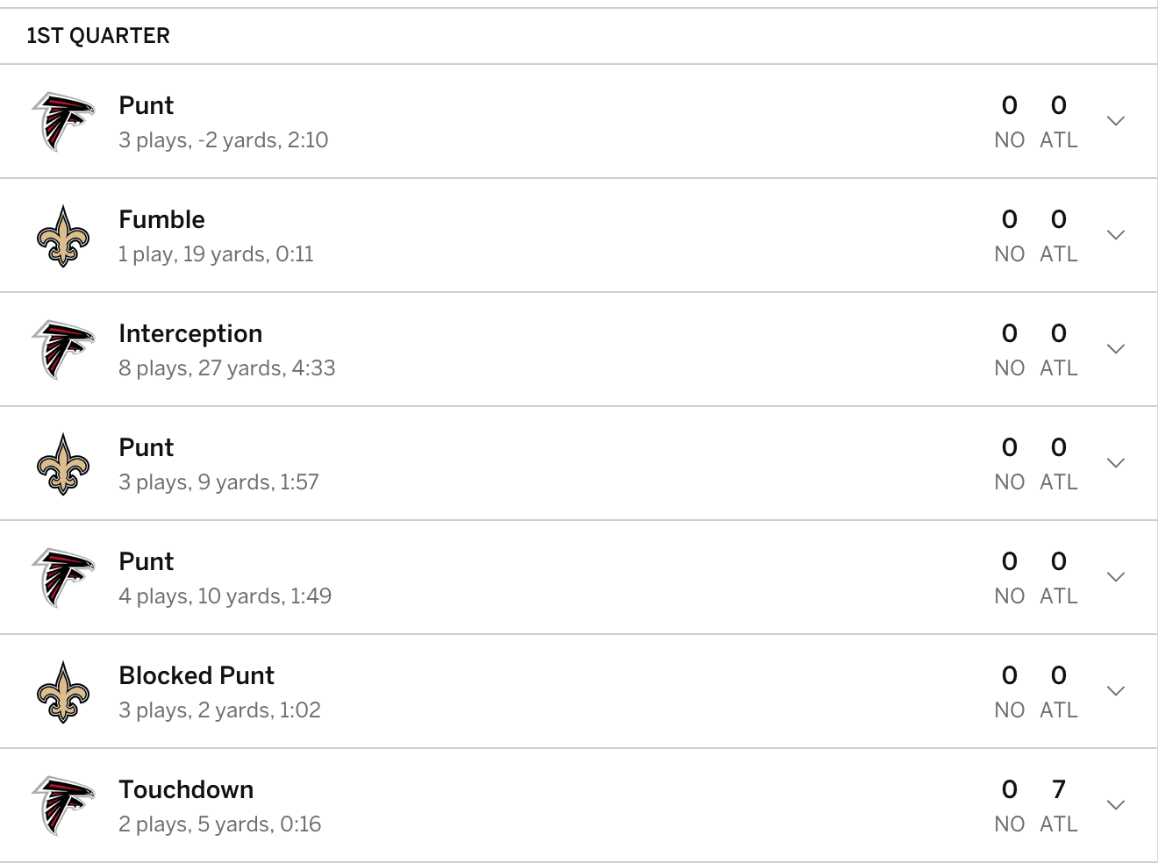Click Falcons logo on first Punt drive
This screenshot has width=1158, height=863.
(x=62, y=121)
